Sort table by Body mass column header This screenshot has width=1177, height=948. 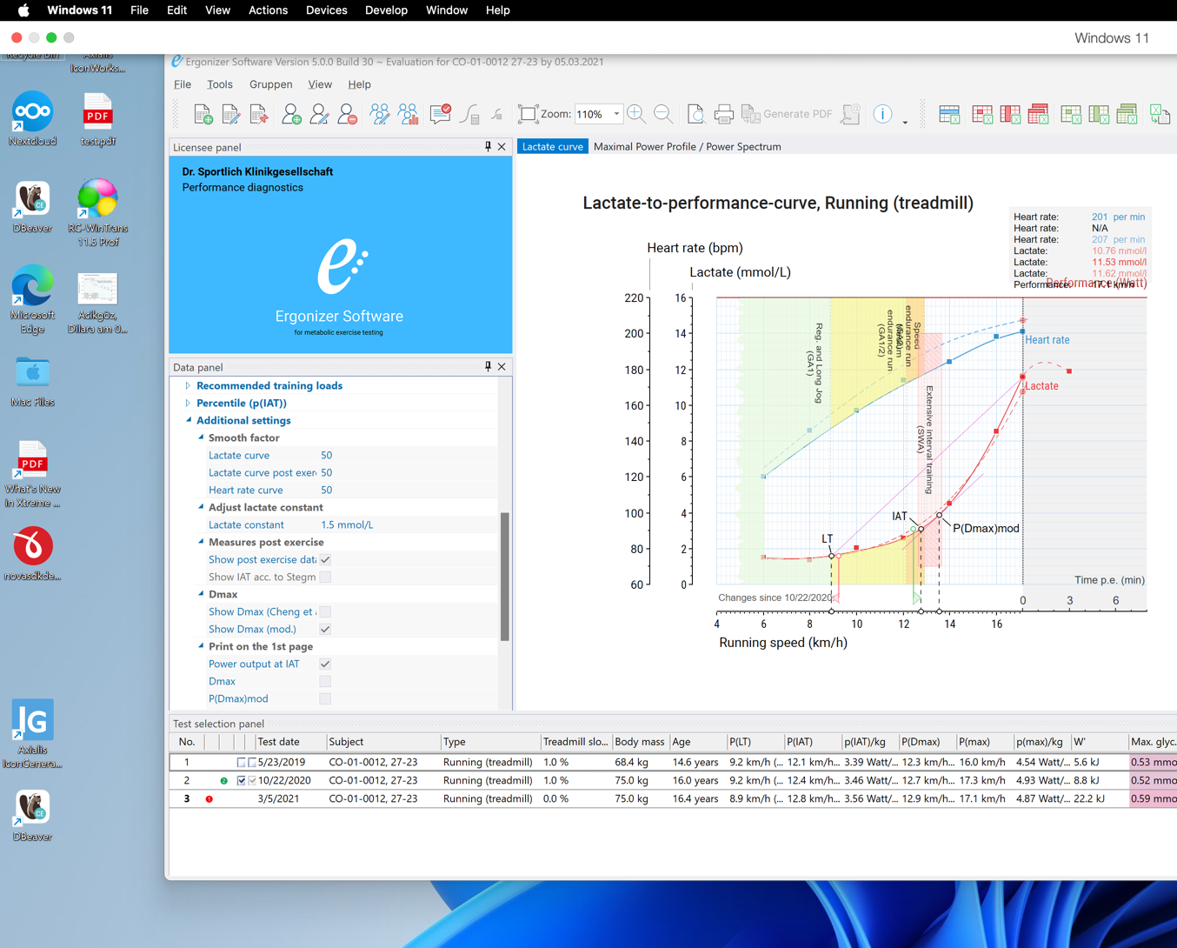(x=639, y=742)
